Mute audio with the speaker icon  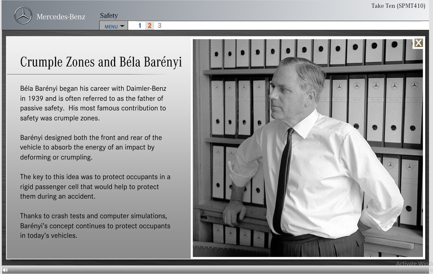(5, 271)
